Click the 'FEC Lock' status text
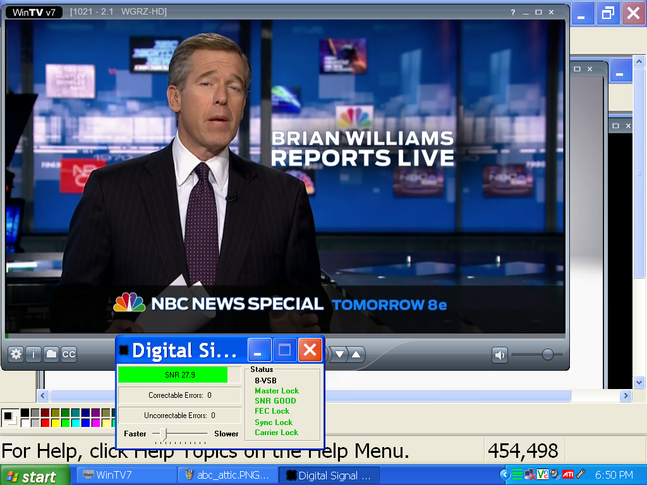 point(272,410)
